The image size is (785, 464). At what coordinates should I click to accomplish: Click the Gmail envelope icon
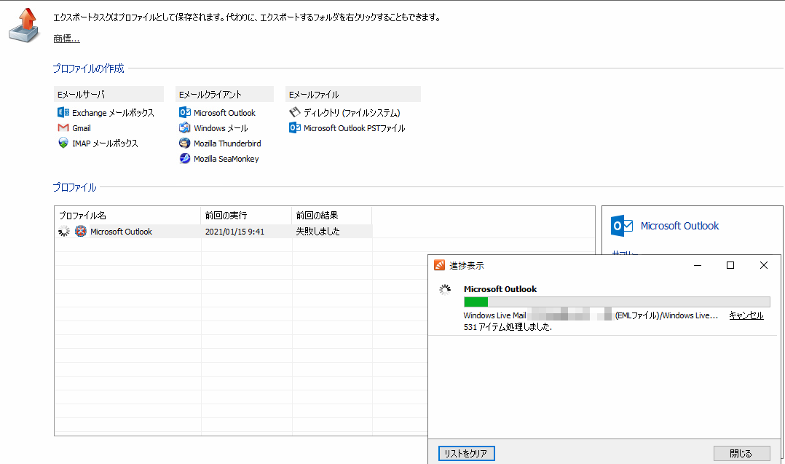63,127
